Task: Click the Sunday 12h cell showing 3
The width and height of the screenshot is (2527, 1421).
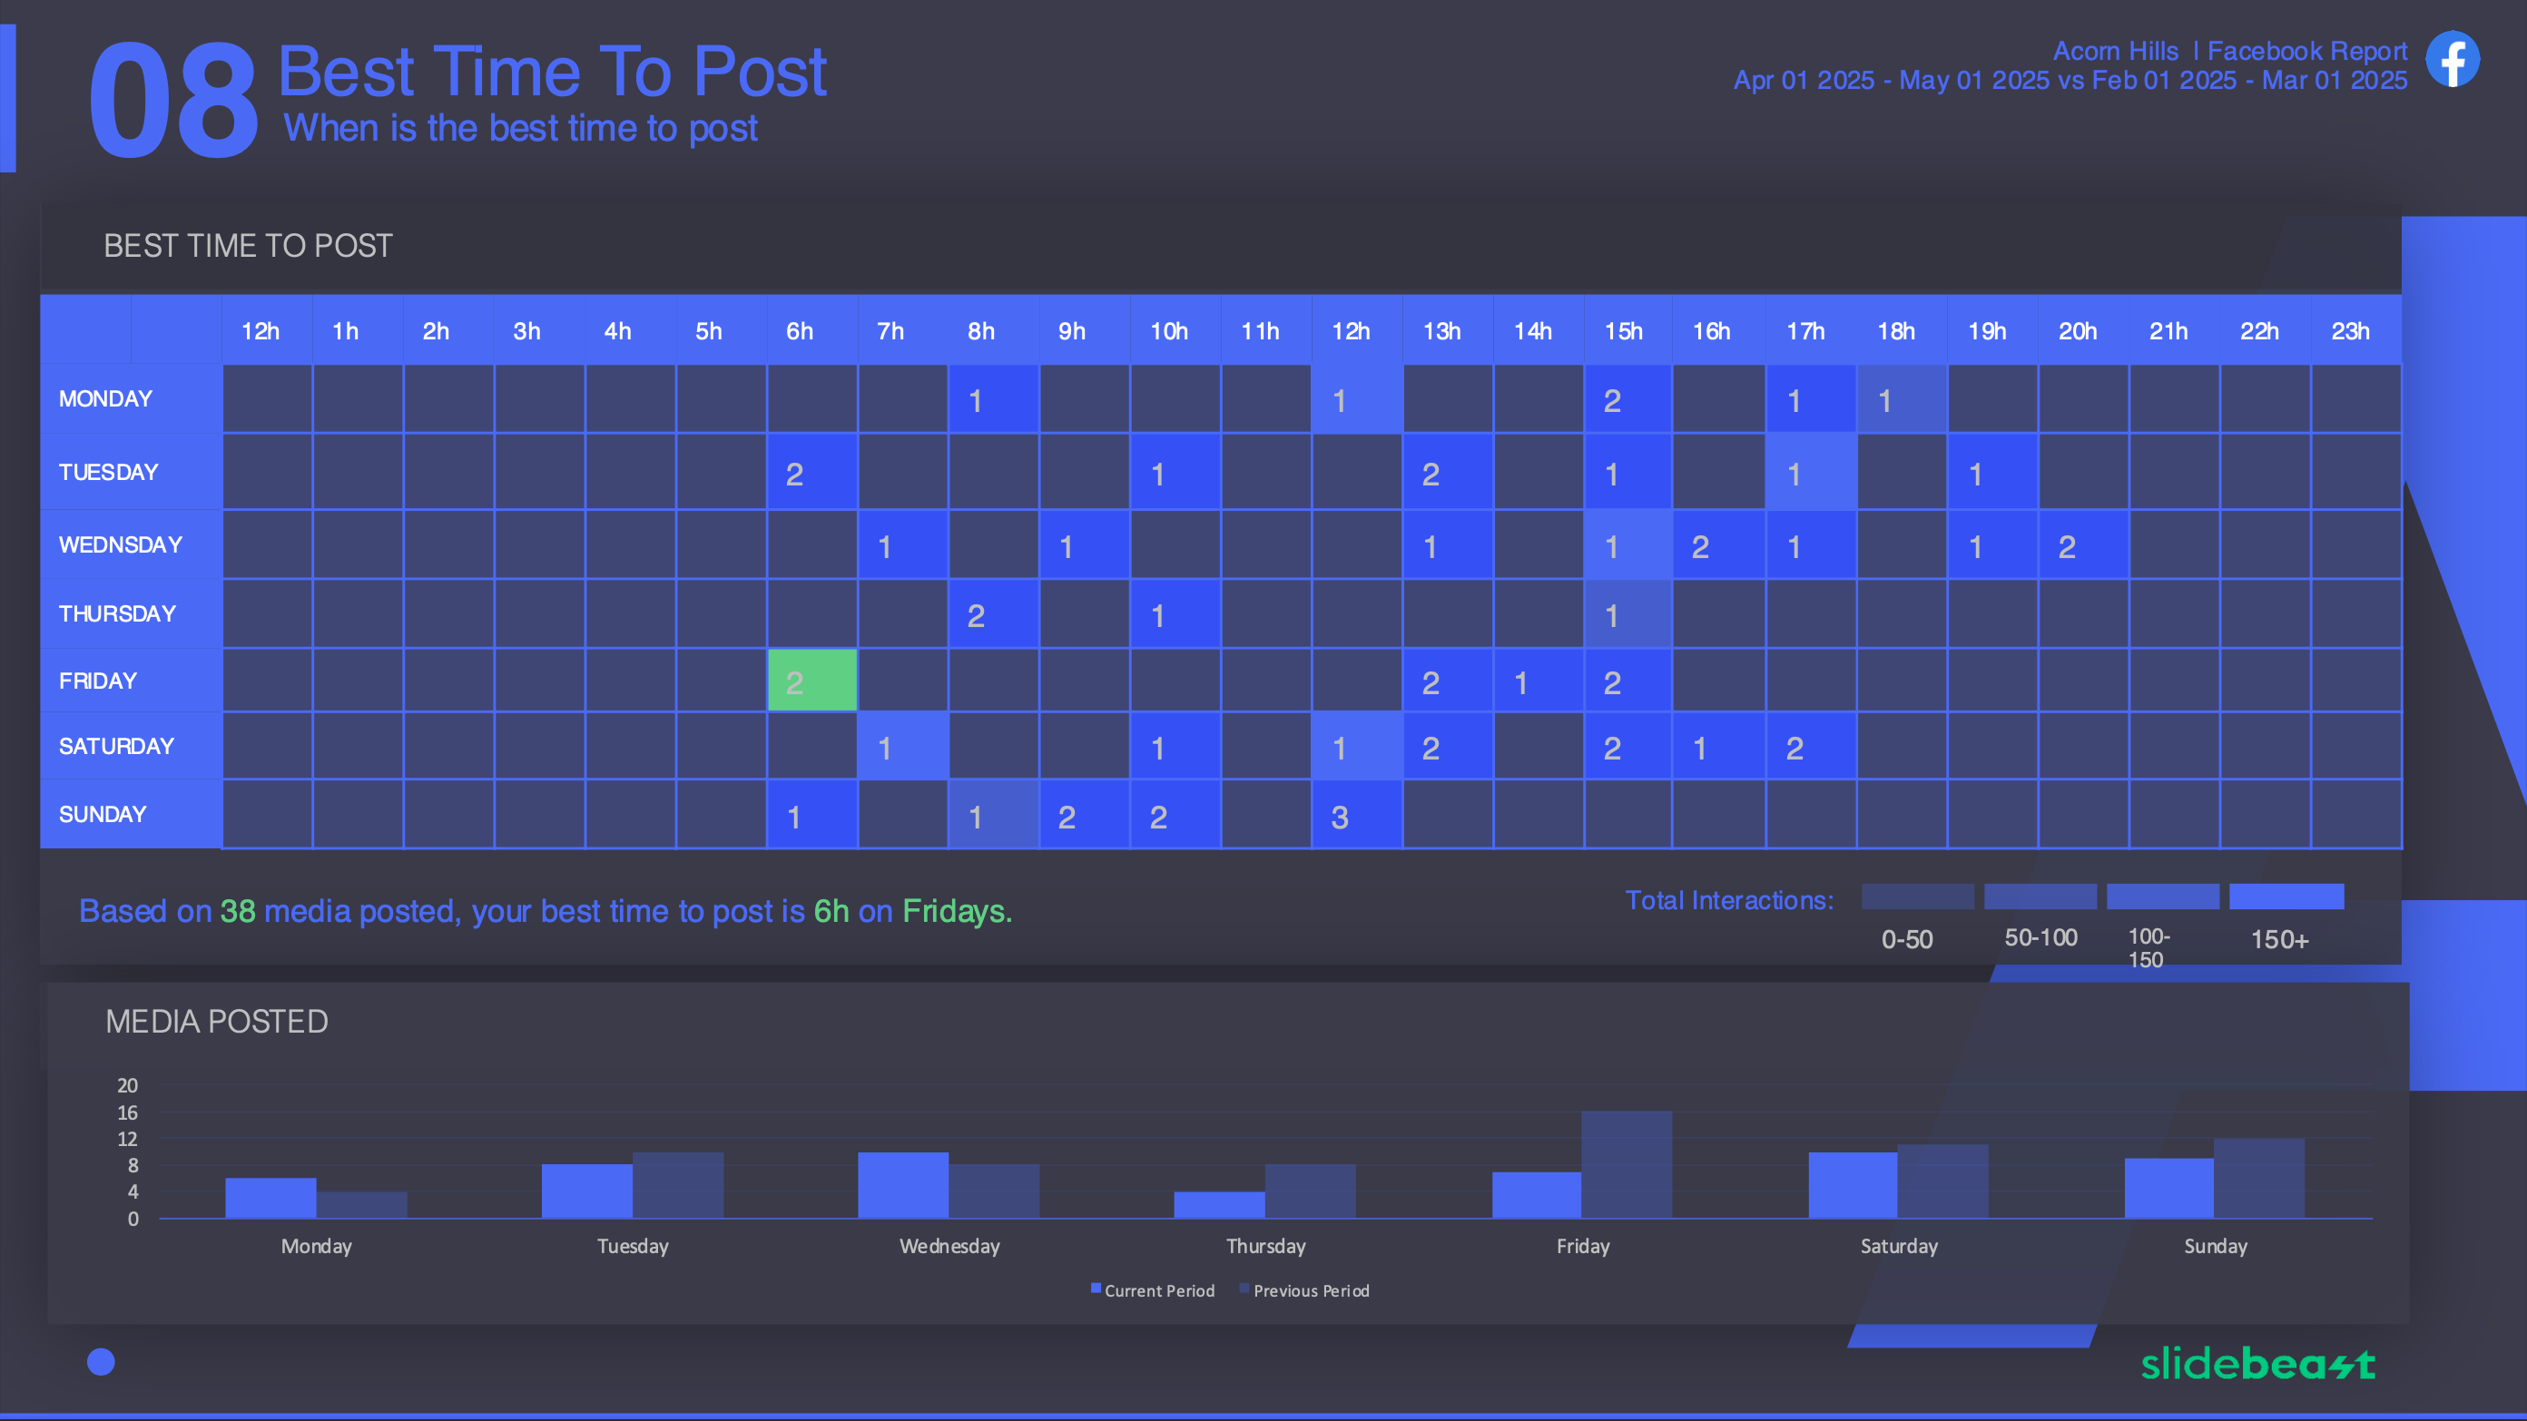Action: pyautogui.click(x=1357, y=815)
